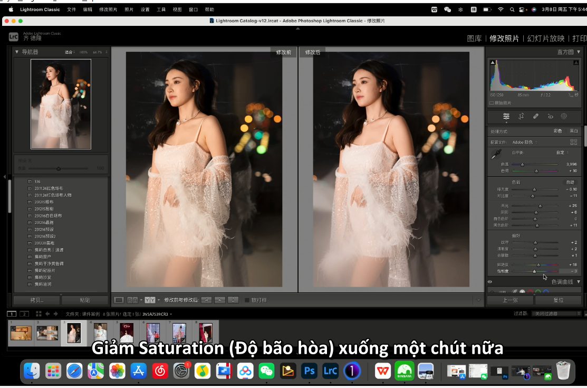Select the Red Eye Correction tool

click(x=550, y=116)
